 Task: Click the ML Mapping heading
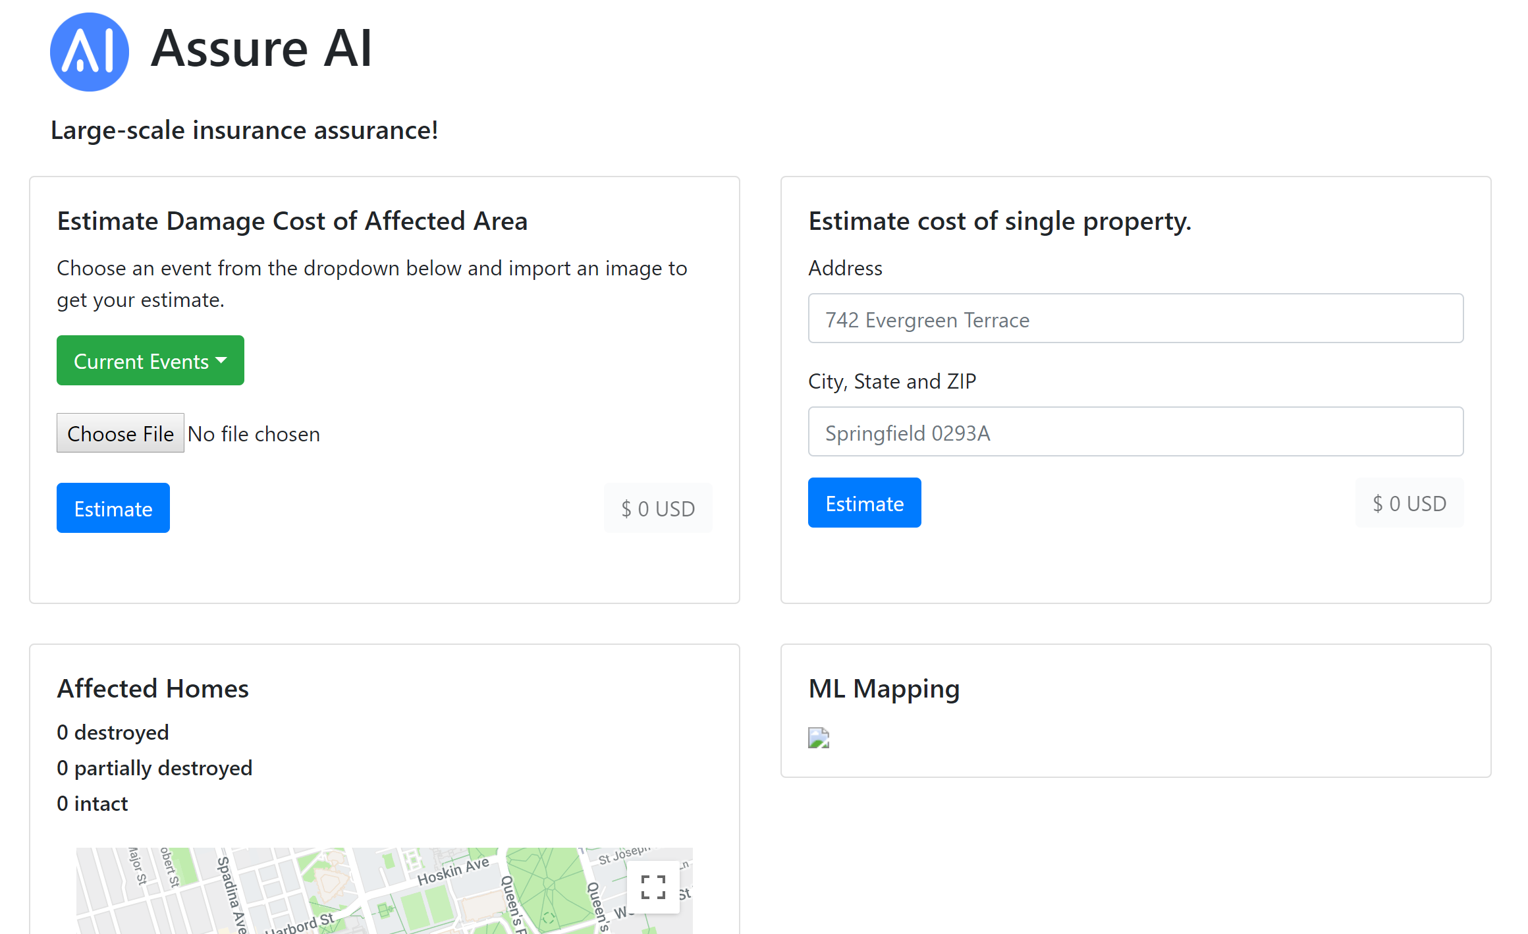coord(884,688)
